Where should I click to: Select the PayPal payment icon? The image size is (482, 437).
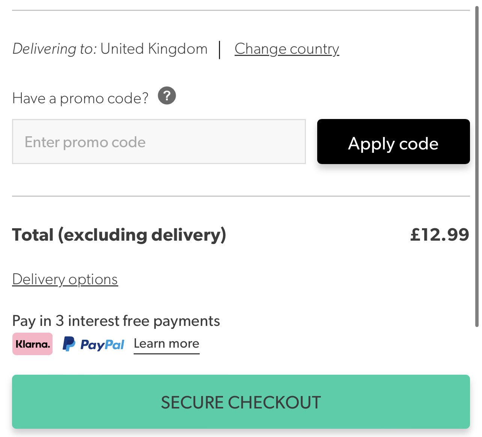(93, 344)
